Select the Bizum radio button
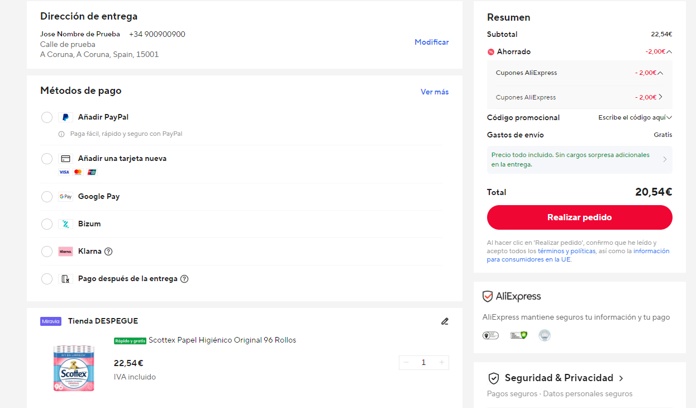This screenshot has height=408, width=696. point(47,224)
